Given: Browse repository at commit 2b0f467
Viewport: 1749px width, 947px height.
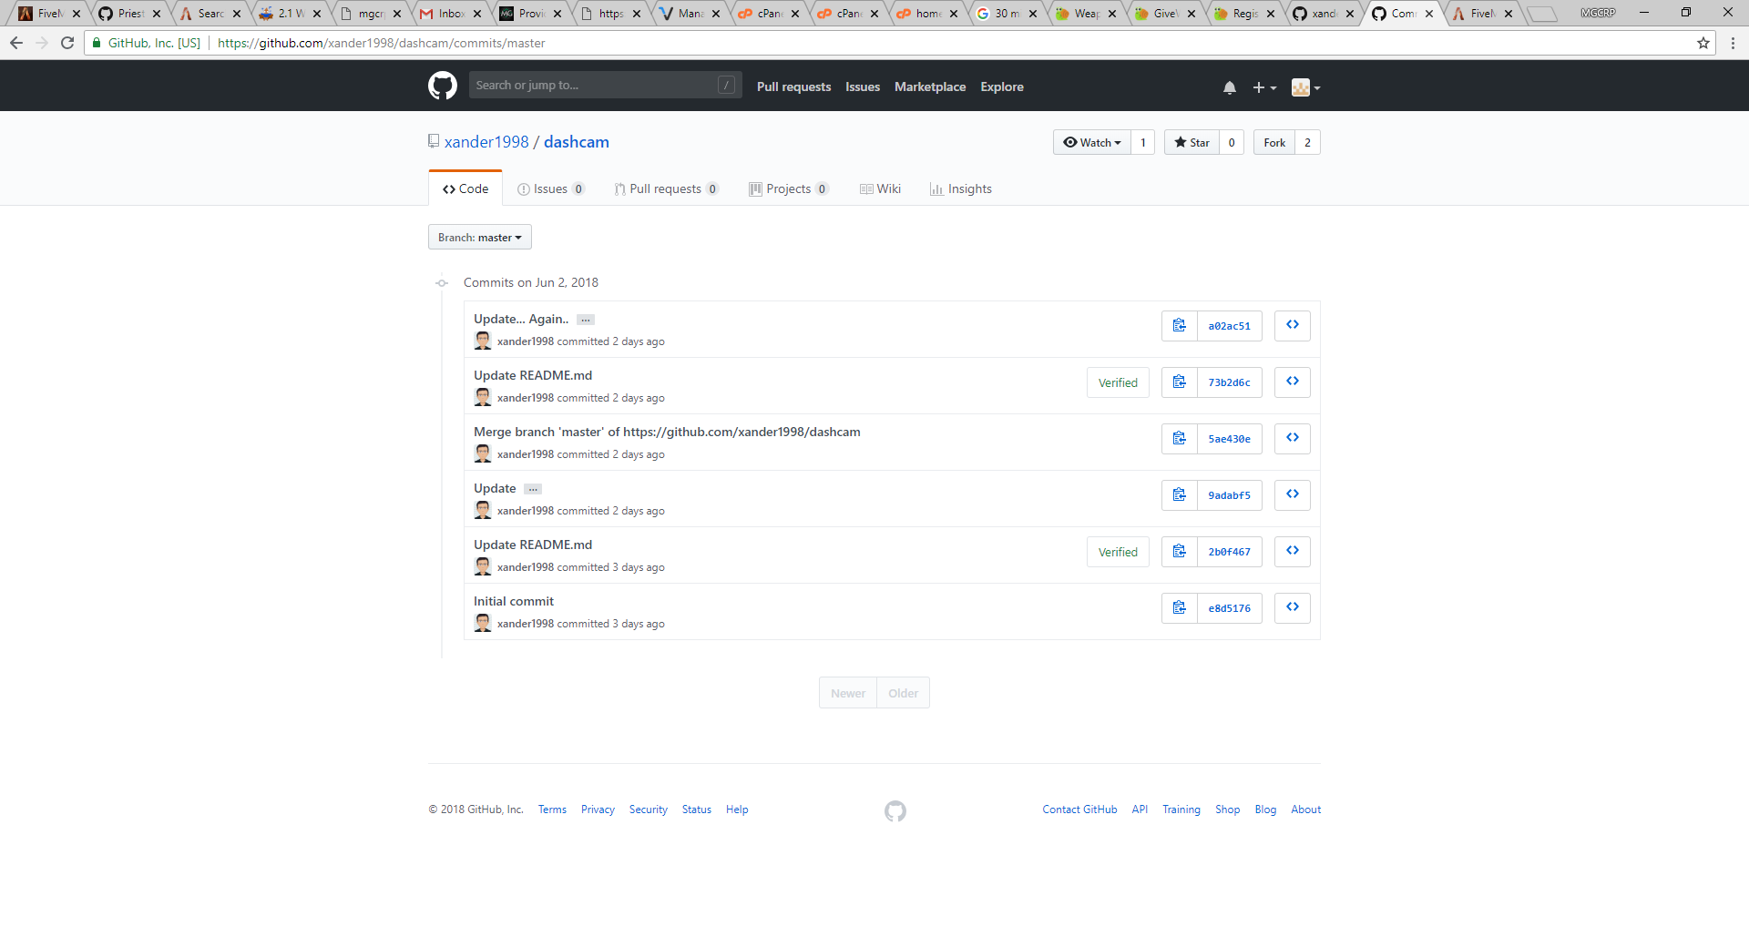Looking at the screenshot, I should point(1293,552).
